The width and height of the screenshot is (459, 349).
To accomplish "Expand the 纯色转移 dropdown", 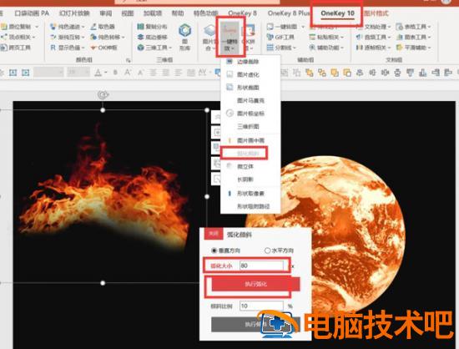I will (124, 38).
